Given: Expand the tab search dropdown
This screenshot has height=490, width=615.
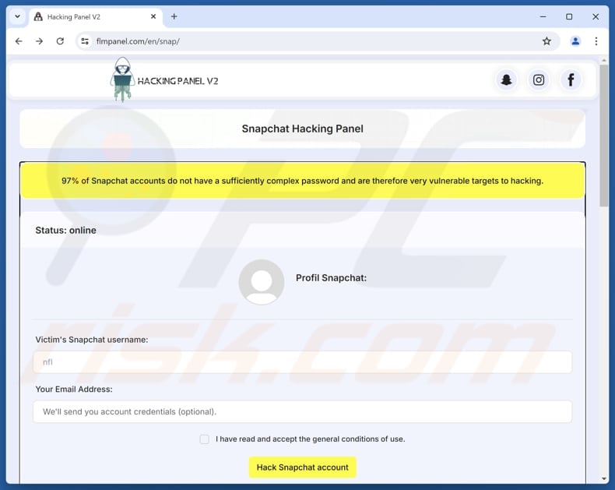Looking at the screenshot, I should point(18,16).
